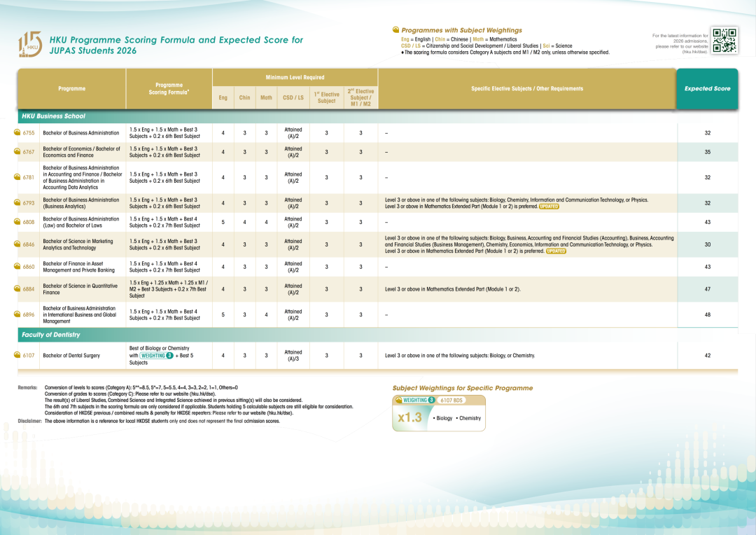This screenshot has width=756, height=535.
Task: Click the Eng sub-column header
Action: click(223, 97)
